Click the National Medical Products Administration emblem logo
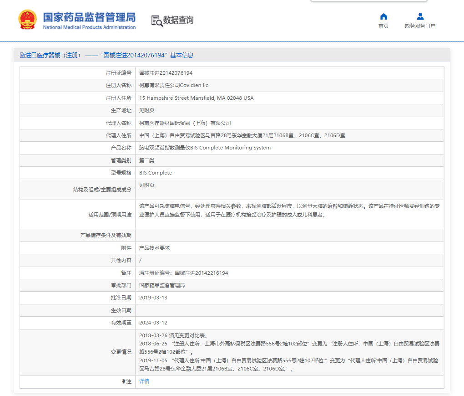Viewport: 464px width, 396px height. (27, 19)
